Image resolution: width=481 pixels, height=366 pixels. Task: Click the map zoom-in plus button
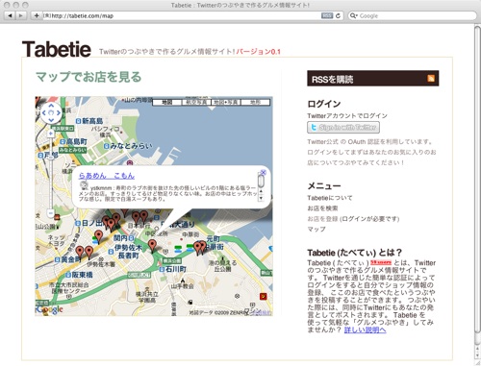click(x=51, y=134)
